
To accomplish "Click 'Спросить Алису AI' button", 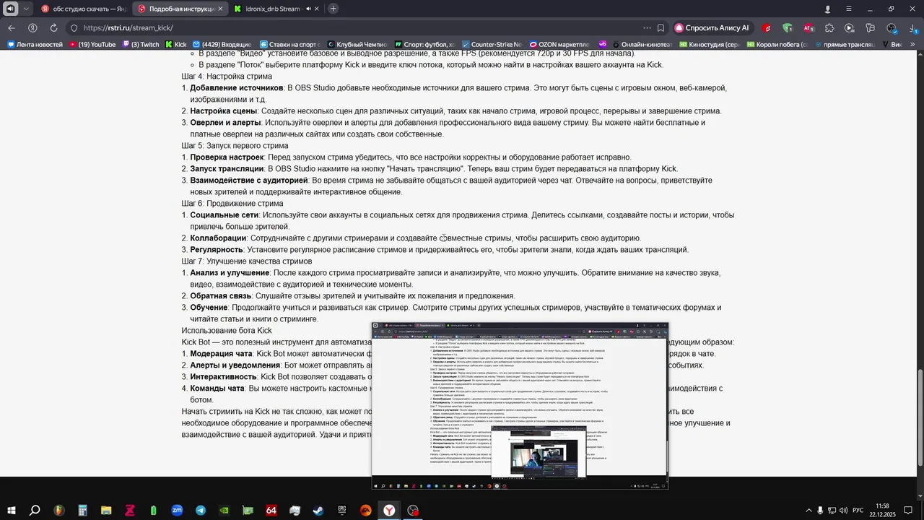I will [x=712, y=28].
